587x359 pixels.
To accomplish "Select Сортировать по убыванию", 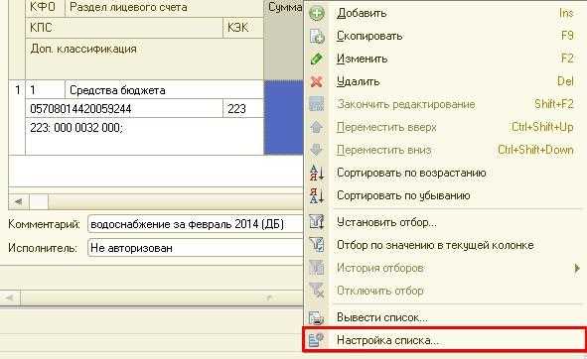I will [x=444, y=195].
